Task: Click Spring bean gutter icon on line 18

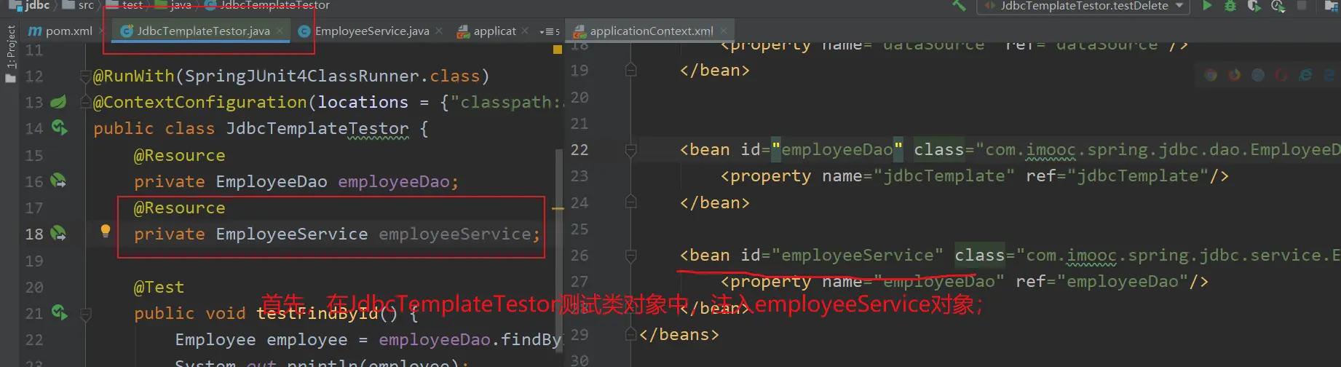Action: click(59, 234)
